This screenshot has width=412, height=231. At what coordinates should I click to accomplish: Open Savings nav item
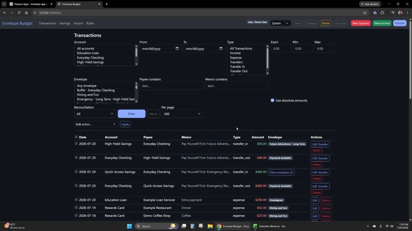[64, 23]
